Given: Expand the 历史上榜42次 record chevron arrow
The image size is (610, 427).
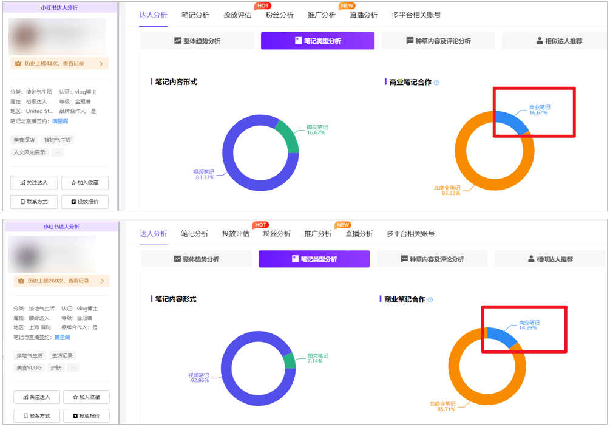Looking at the screenshot, I should tap(101, 64).
